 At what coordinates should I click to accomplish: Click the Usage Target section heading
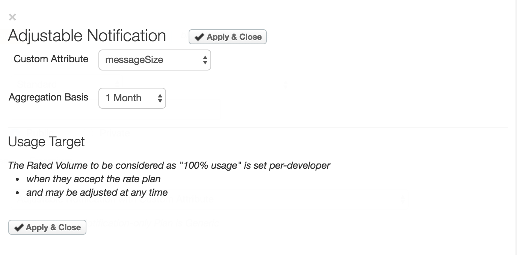pos(46,142)
